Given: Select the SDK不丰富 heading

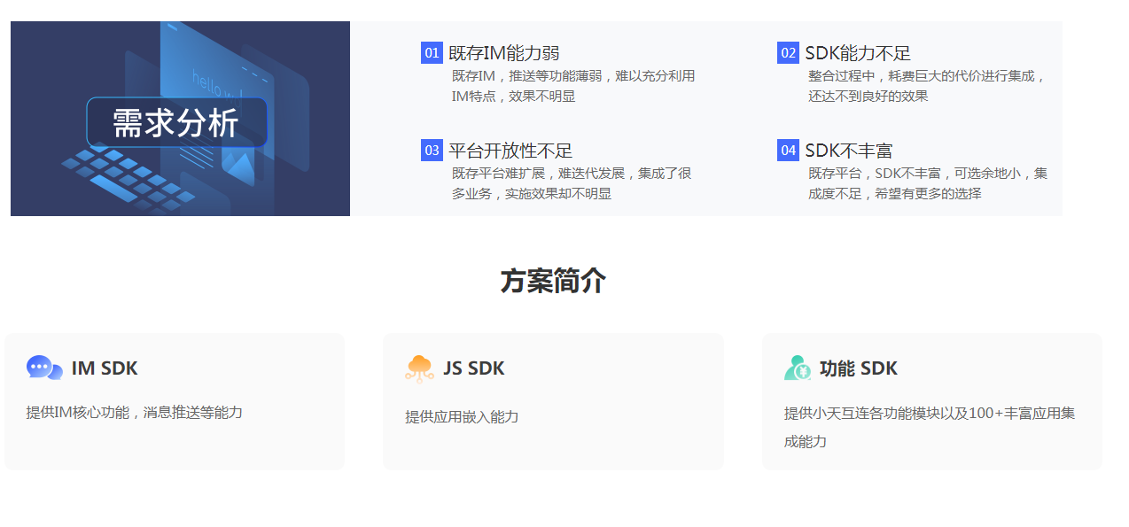Looking at the screenshot, I should click(848, 151).
